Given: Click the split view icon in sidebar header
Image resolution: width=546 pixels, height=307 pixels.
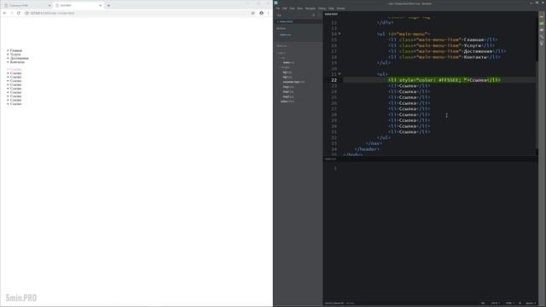Looking at the screenshot, I should click(x=319, y=15).
